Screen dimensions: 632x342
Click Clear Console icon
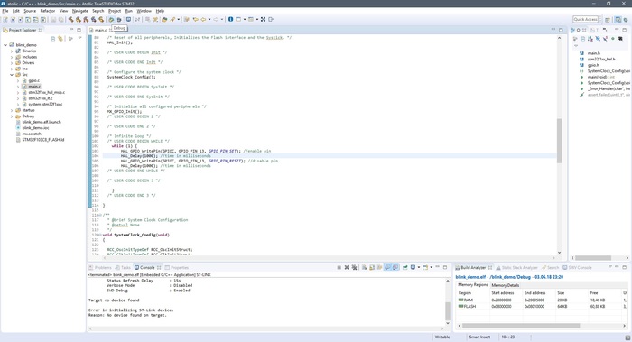[365, 267]
